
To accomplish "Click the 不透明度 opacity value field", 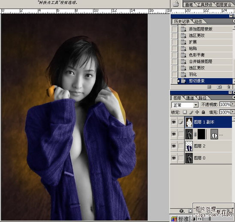I will [x=225, y=104].
